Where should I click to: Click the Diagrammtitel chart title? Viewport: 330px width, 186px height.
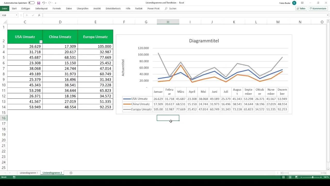[x=204, y=41]
